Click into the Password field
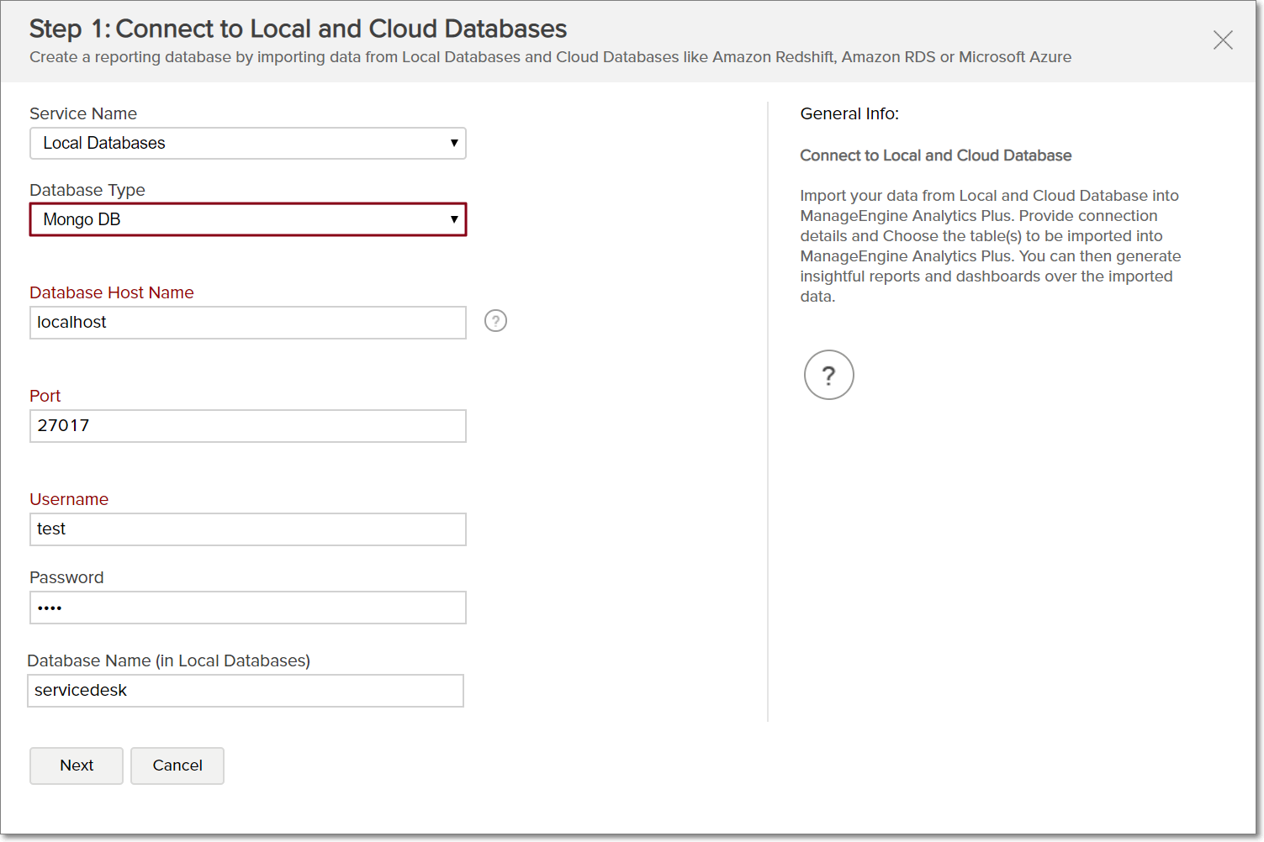Screen dimensions: 1264x842 point(248,608)
